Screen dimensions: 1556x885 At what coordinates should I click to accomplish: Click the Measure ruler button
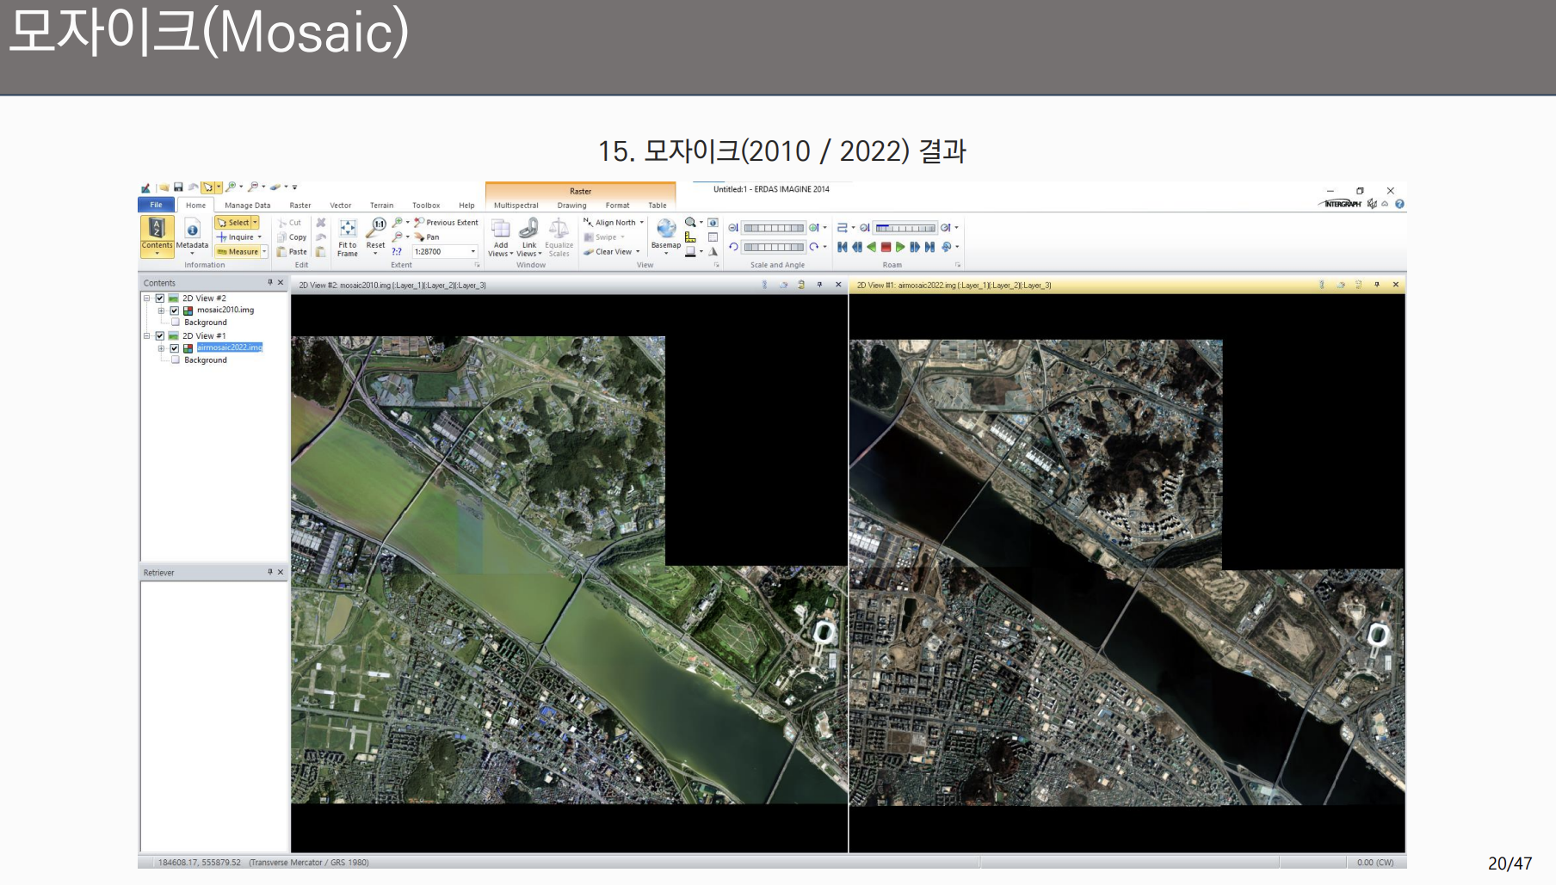pyautogui.click(x=238, y=252)
